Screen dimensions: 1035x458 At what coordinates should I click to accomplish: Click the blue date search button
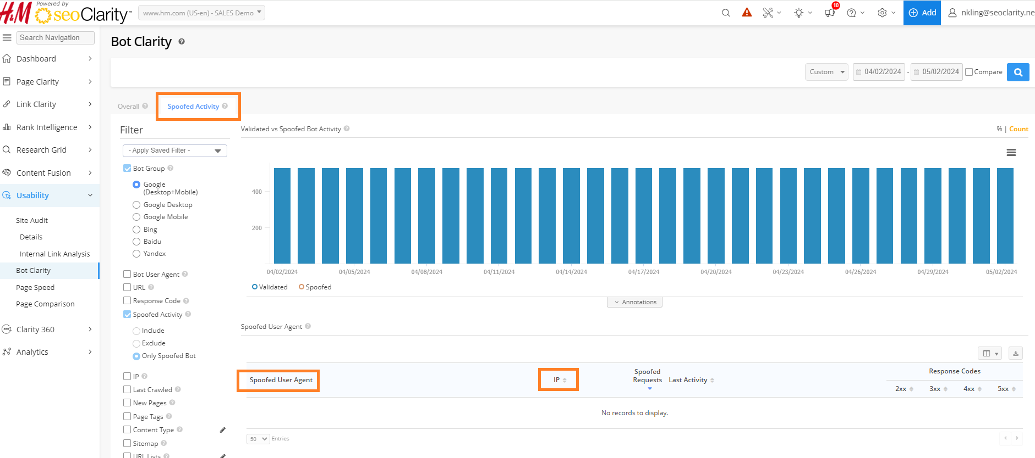1018,72
